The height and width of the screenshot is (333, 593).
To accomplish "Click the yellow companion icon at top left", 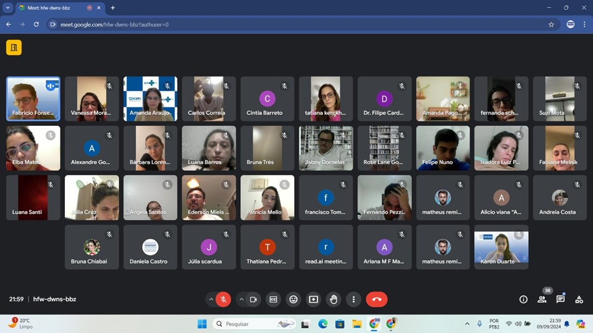I will coord(14,47).
